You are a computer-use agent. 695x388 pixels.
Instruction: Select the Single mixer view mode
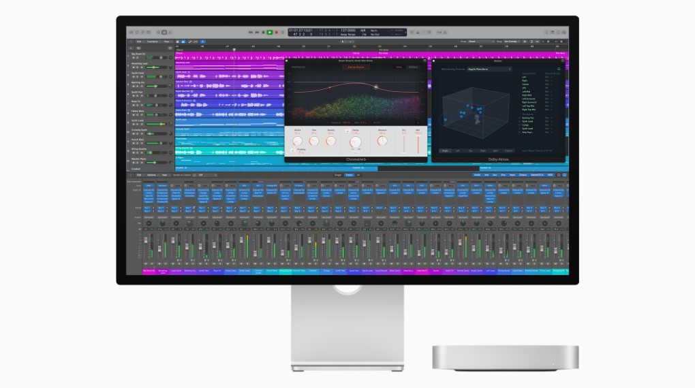pos(338,175)
